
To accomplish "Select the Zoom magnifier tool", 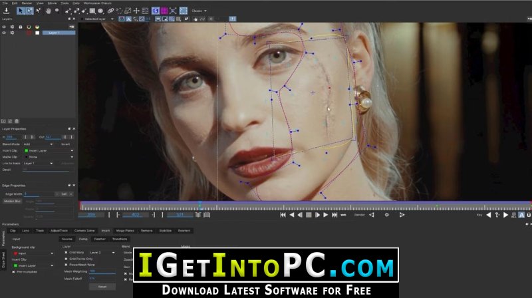I will 57,11.
